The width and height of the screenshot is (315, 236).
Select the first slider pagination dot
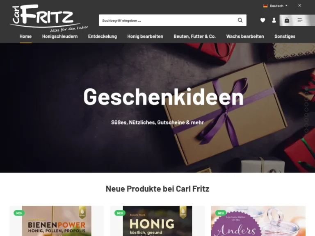[306, 88]
